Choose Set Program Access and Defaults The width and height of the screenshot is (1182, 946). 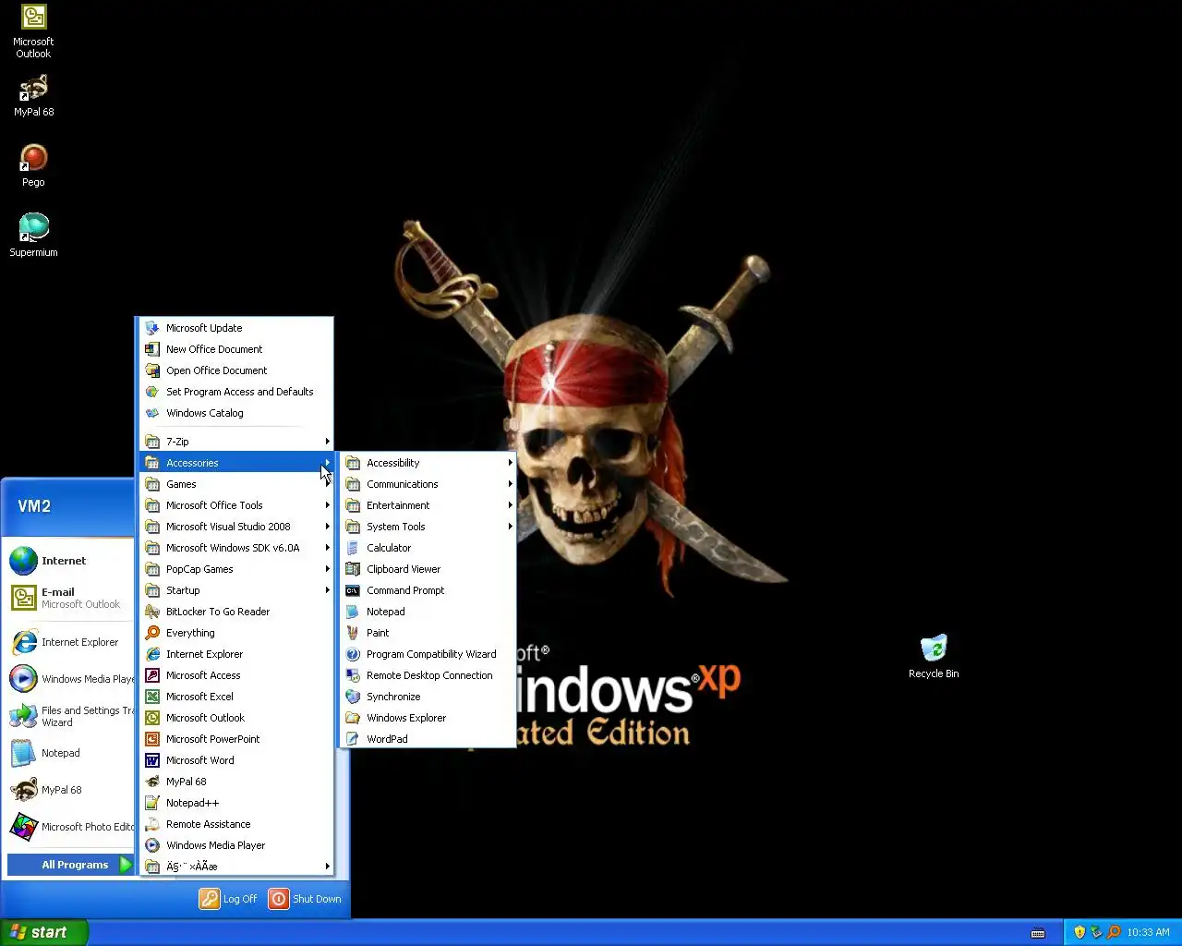click(x=236, y=392)
